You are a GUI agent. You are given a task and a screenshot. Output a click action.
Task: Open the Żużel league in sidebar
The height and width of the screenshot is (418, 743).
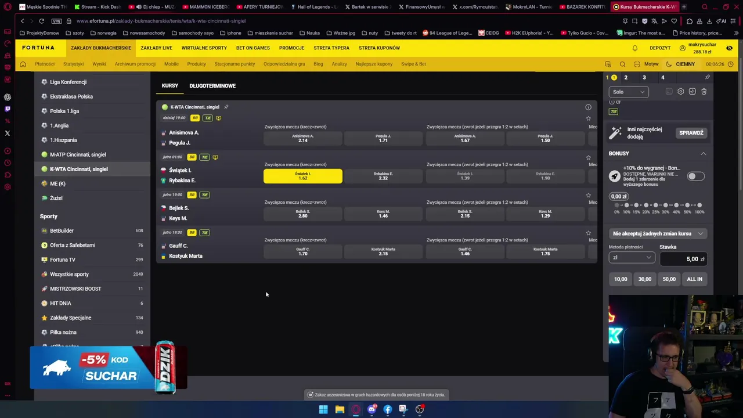coord(56,198)
